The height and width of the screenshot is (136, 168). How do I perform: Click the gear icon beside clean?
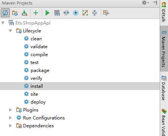point(26,38)
